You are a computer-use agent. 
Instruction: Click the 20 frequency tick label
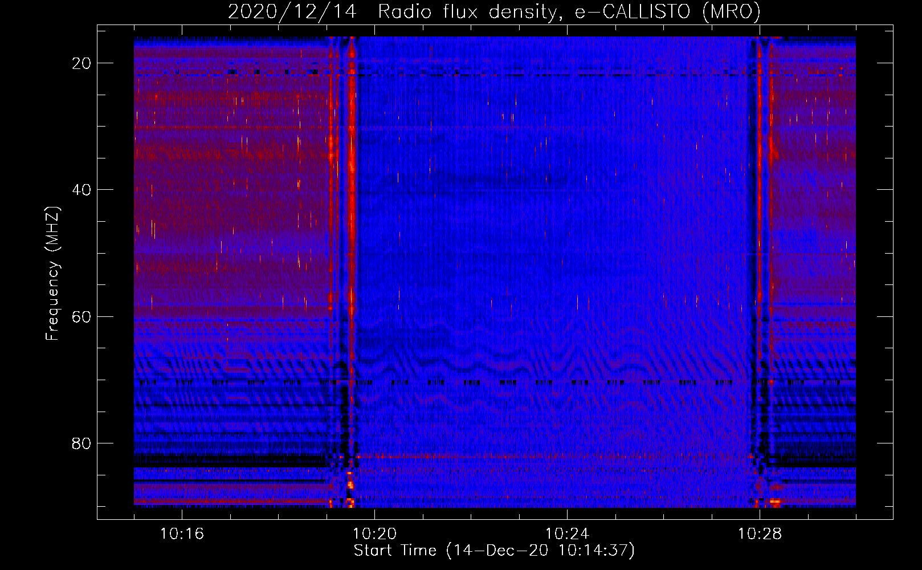[81, 63]
